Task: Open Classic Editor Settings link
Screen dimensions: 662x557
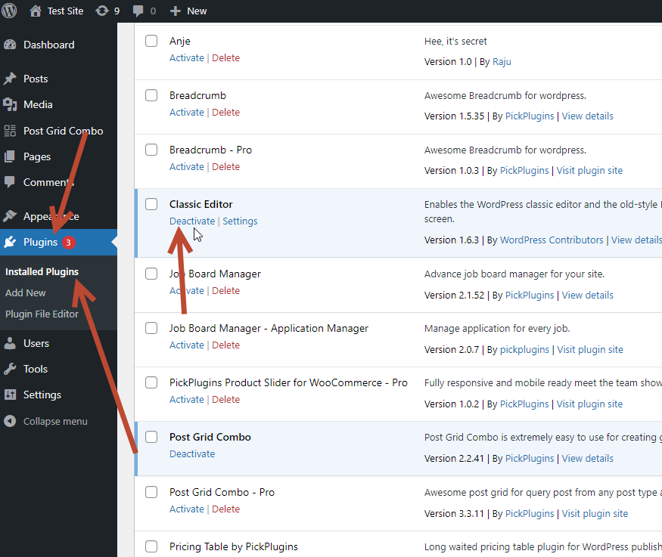Action: point(240,221)
